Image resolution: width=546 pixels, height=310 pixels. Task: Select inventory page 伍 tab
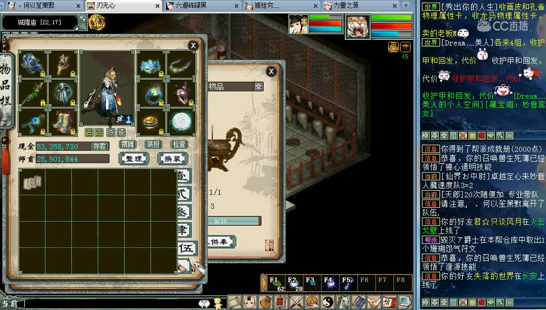pyautogui.click(x=187, y=249)
